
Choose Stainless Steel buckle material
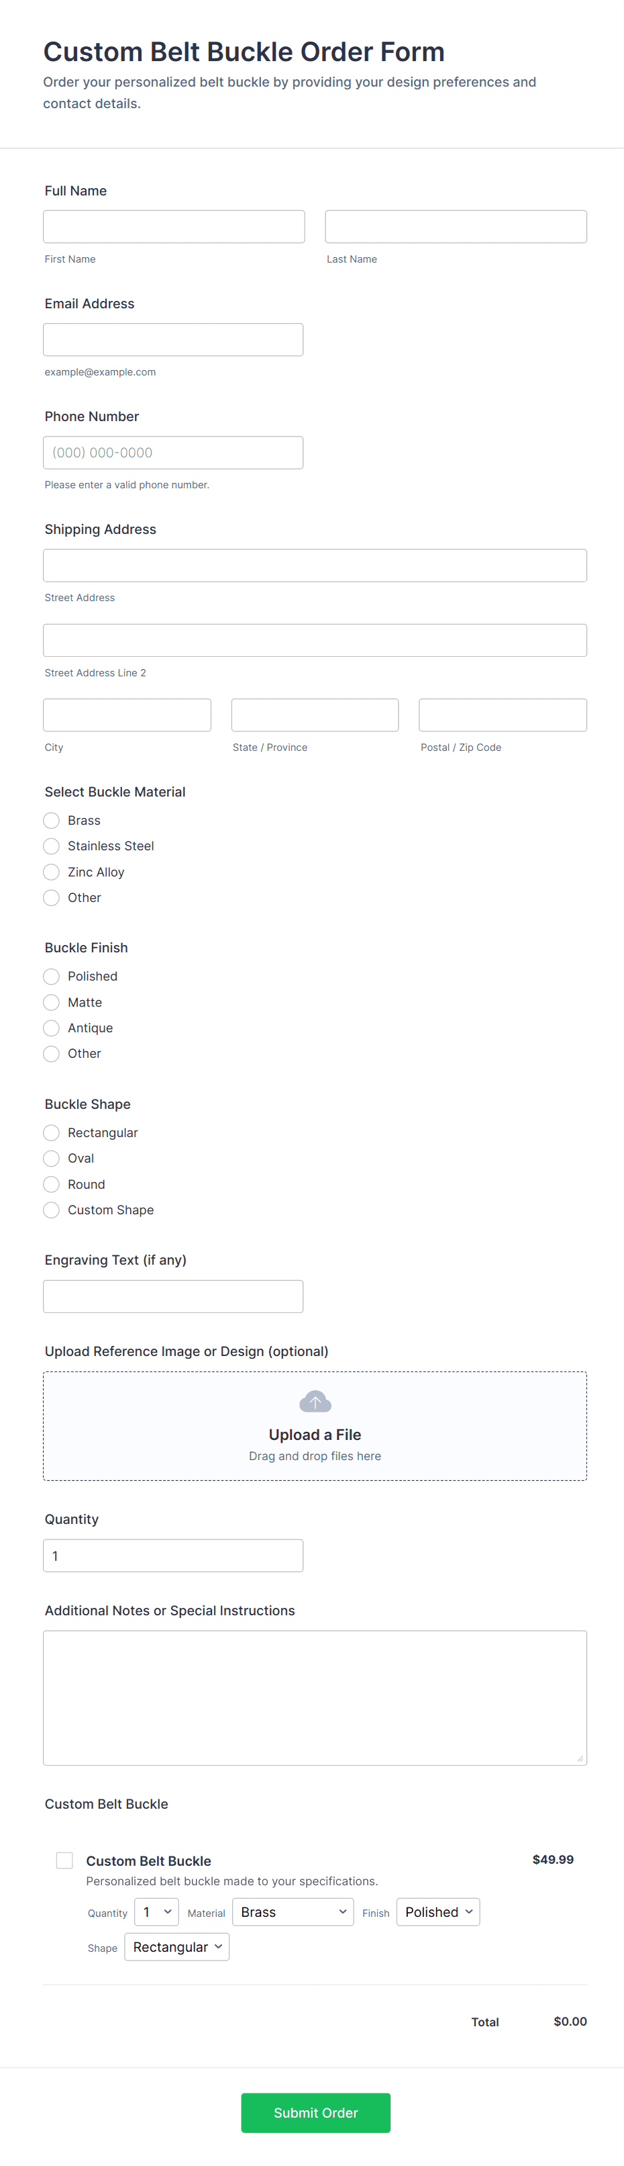click(x=51, y=846)
